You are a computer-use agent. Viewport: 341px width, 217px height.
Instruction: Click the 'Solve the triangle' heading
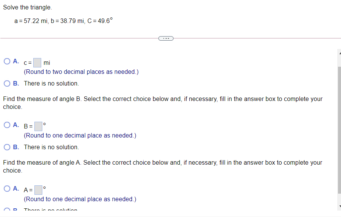(x=25, y=7)
